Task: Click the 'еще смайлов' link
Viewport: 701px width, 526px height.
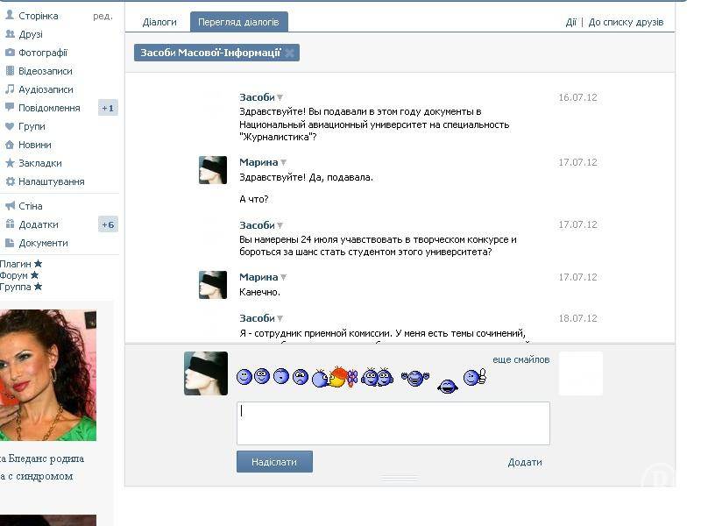Action: pos(520,359)
